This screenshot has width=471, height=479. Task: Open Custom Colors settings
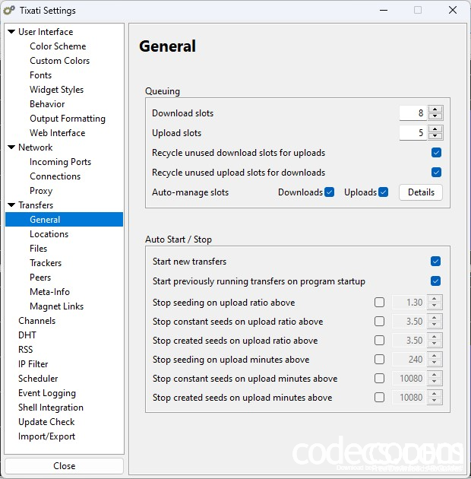click(x=59, y=61)
